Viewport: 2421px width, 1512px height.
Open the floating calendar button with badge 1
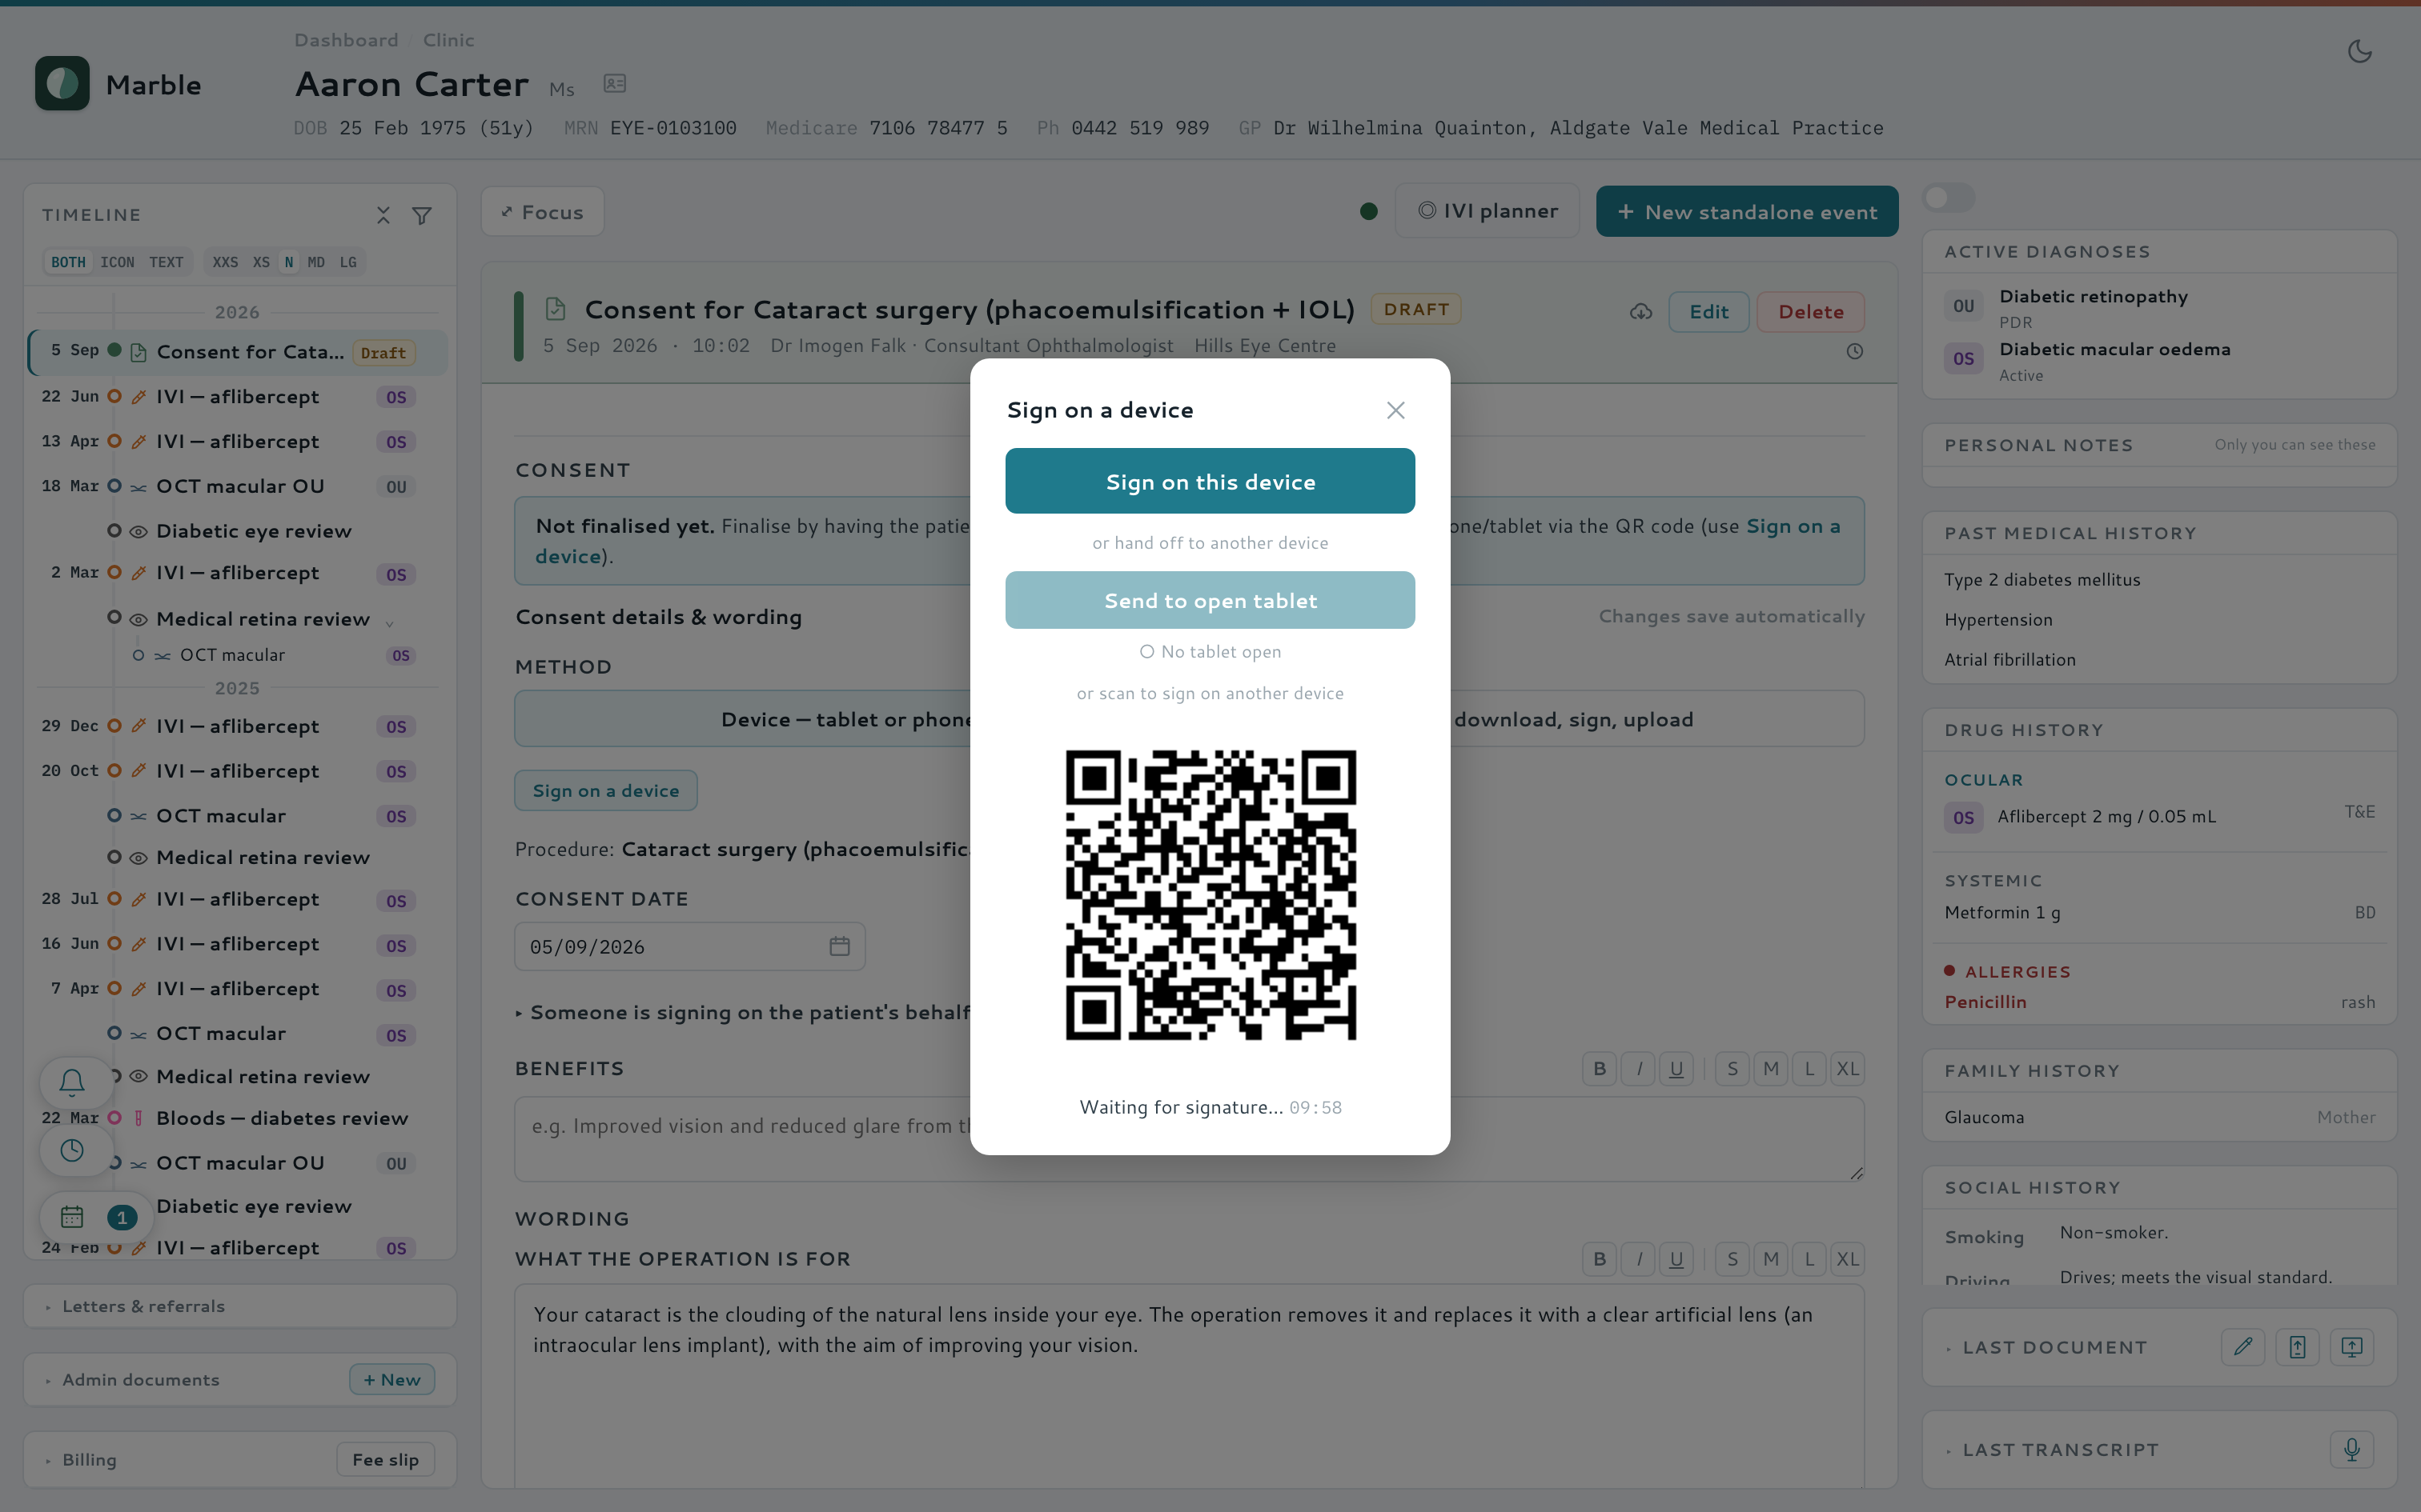(96, 1217)
